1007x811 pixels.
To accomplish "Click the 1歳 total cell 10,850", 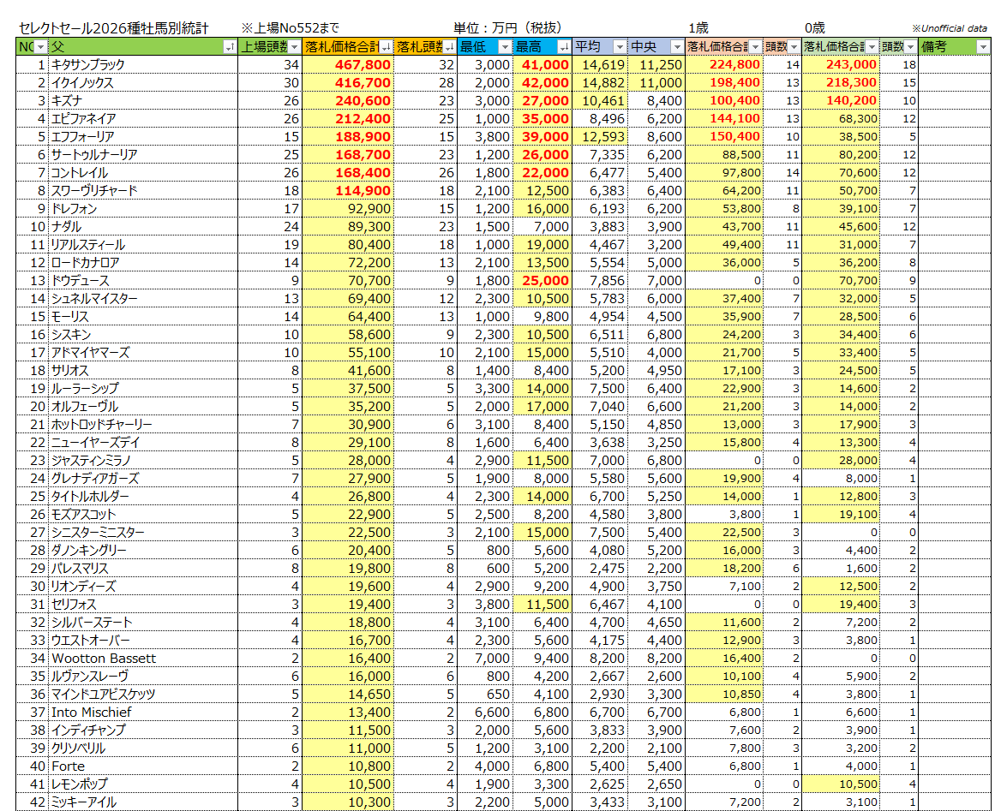I will tap(724, 695).
